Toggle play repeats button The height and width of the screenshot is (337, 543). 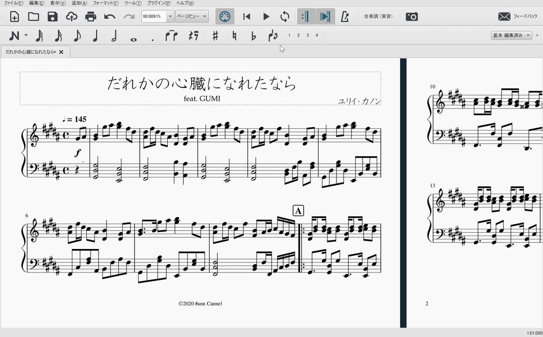(306, 17)
